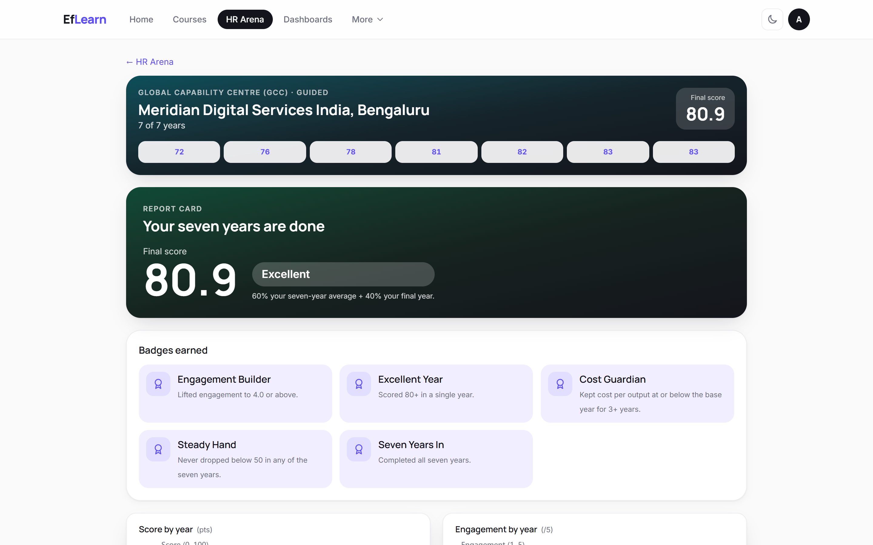Click the Cost Guardian badge ribbon icon
This screenshot has height=545, width=873.
tap(560, 384)
